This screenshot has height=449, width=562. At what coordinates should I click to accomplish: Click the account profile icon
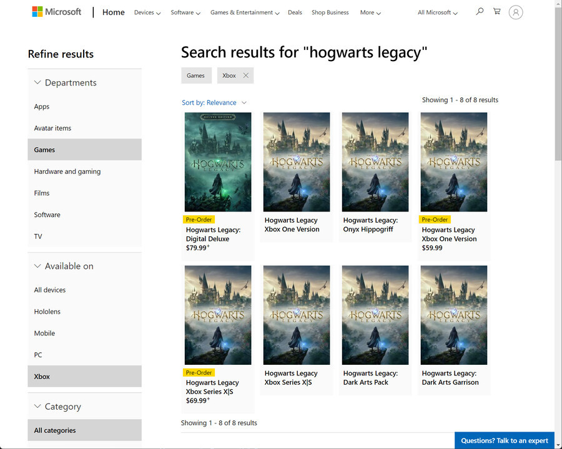(x=515, y=12)
